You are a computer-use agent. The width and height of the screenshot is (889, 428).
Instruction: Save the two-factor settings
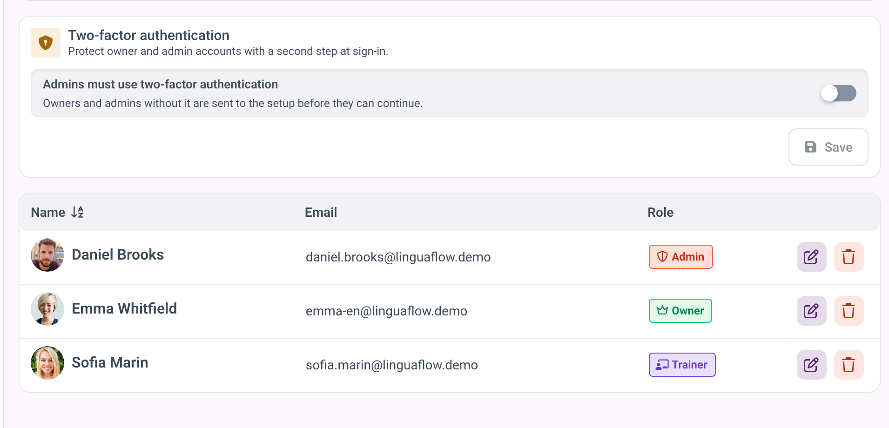(828, 147)
